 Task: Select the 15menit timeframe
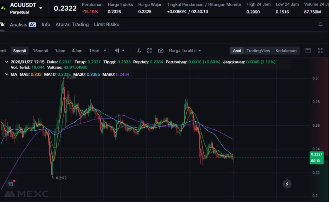pos(40,51)
